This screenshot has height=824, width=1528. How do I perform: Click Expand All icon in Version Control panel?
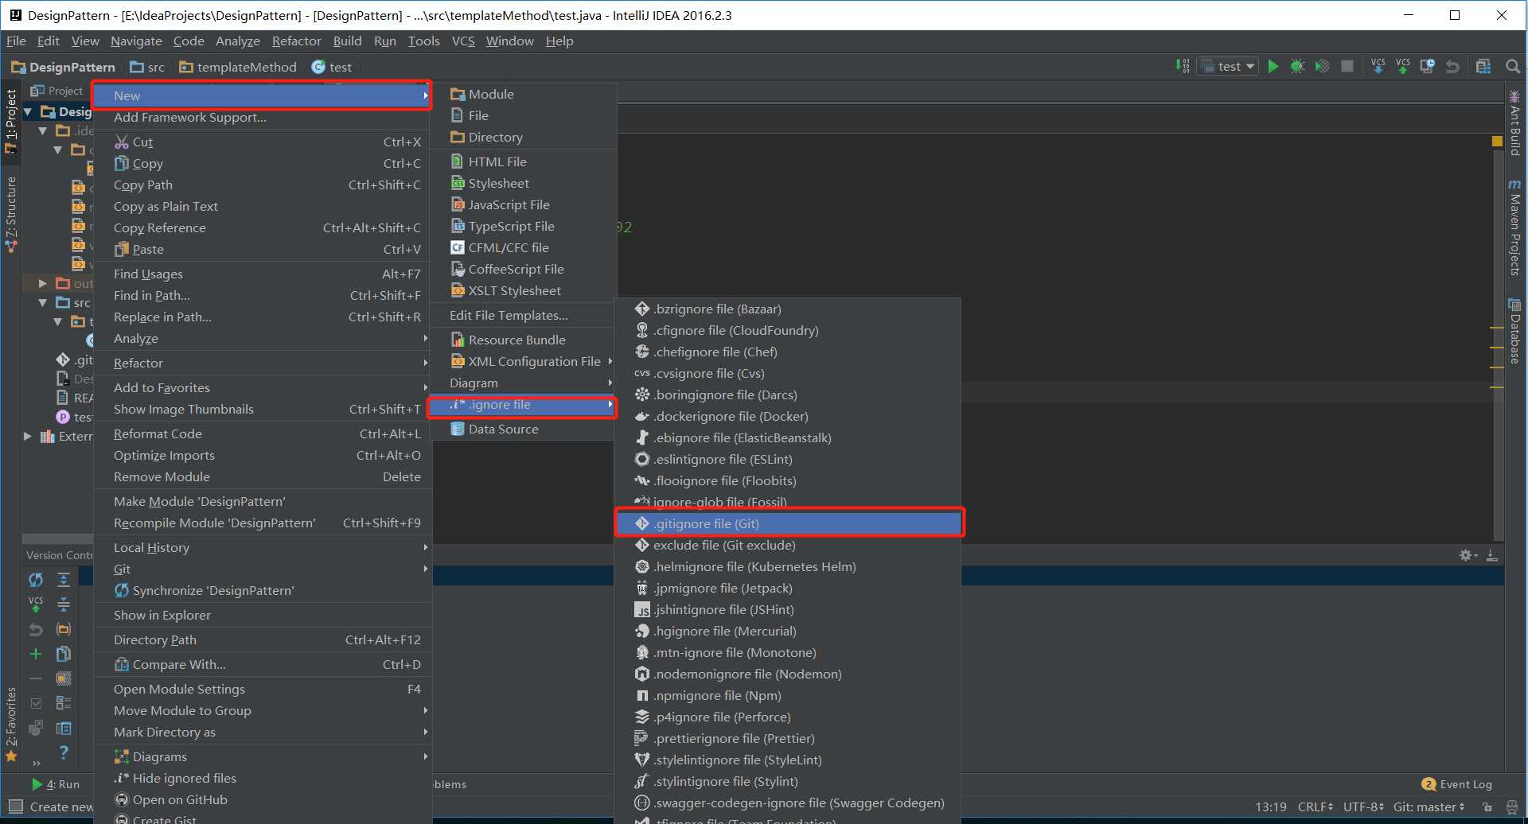coord(64,580)
